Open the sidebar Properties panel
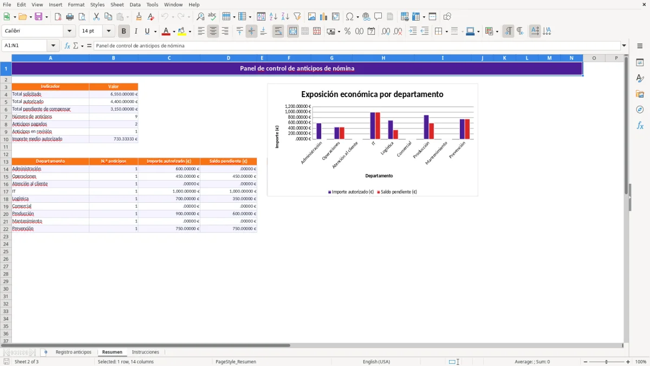 coord(640,63)
